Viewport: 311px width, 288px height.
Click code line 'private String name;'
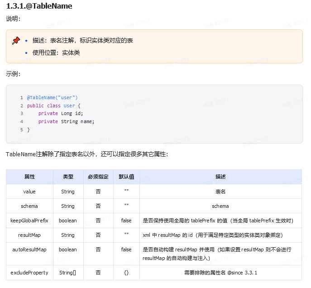pyautogui.click(x=66, y=122)
